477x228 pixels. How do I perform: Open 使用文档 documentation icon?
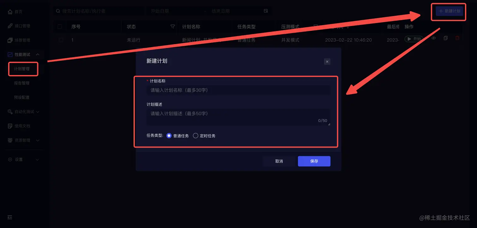[10, 126]
